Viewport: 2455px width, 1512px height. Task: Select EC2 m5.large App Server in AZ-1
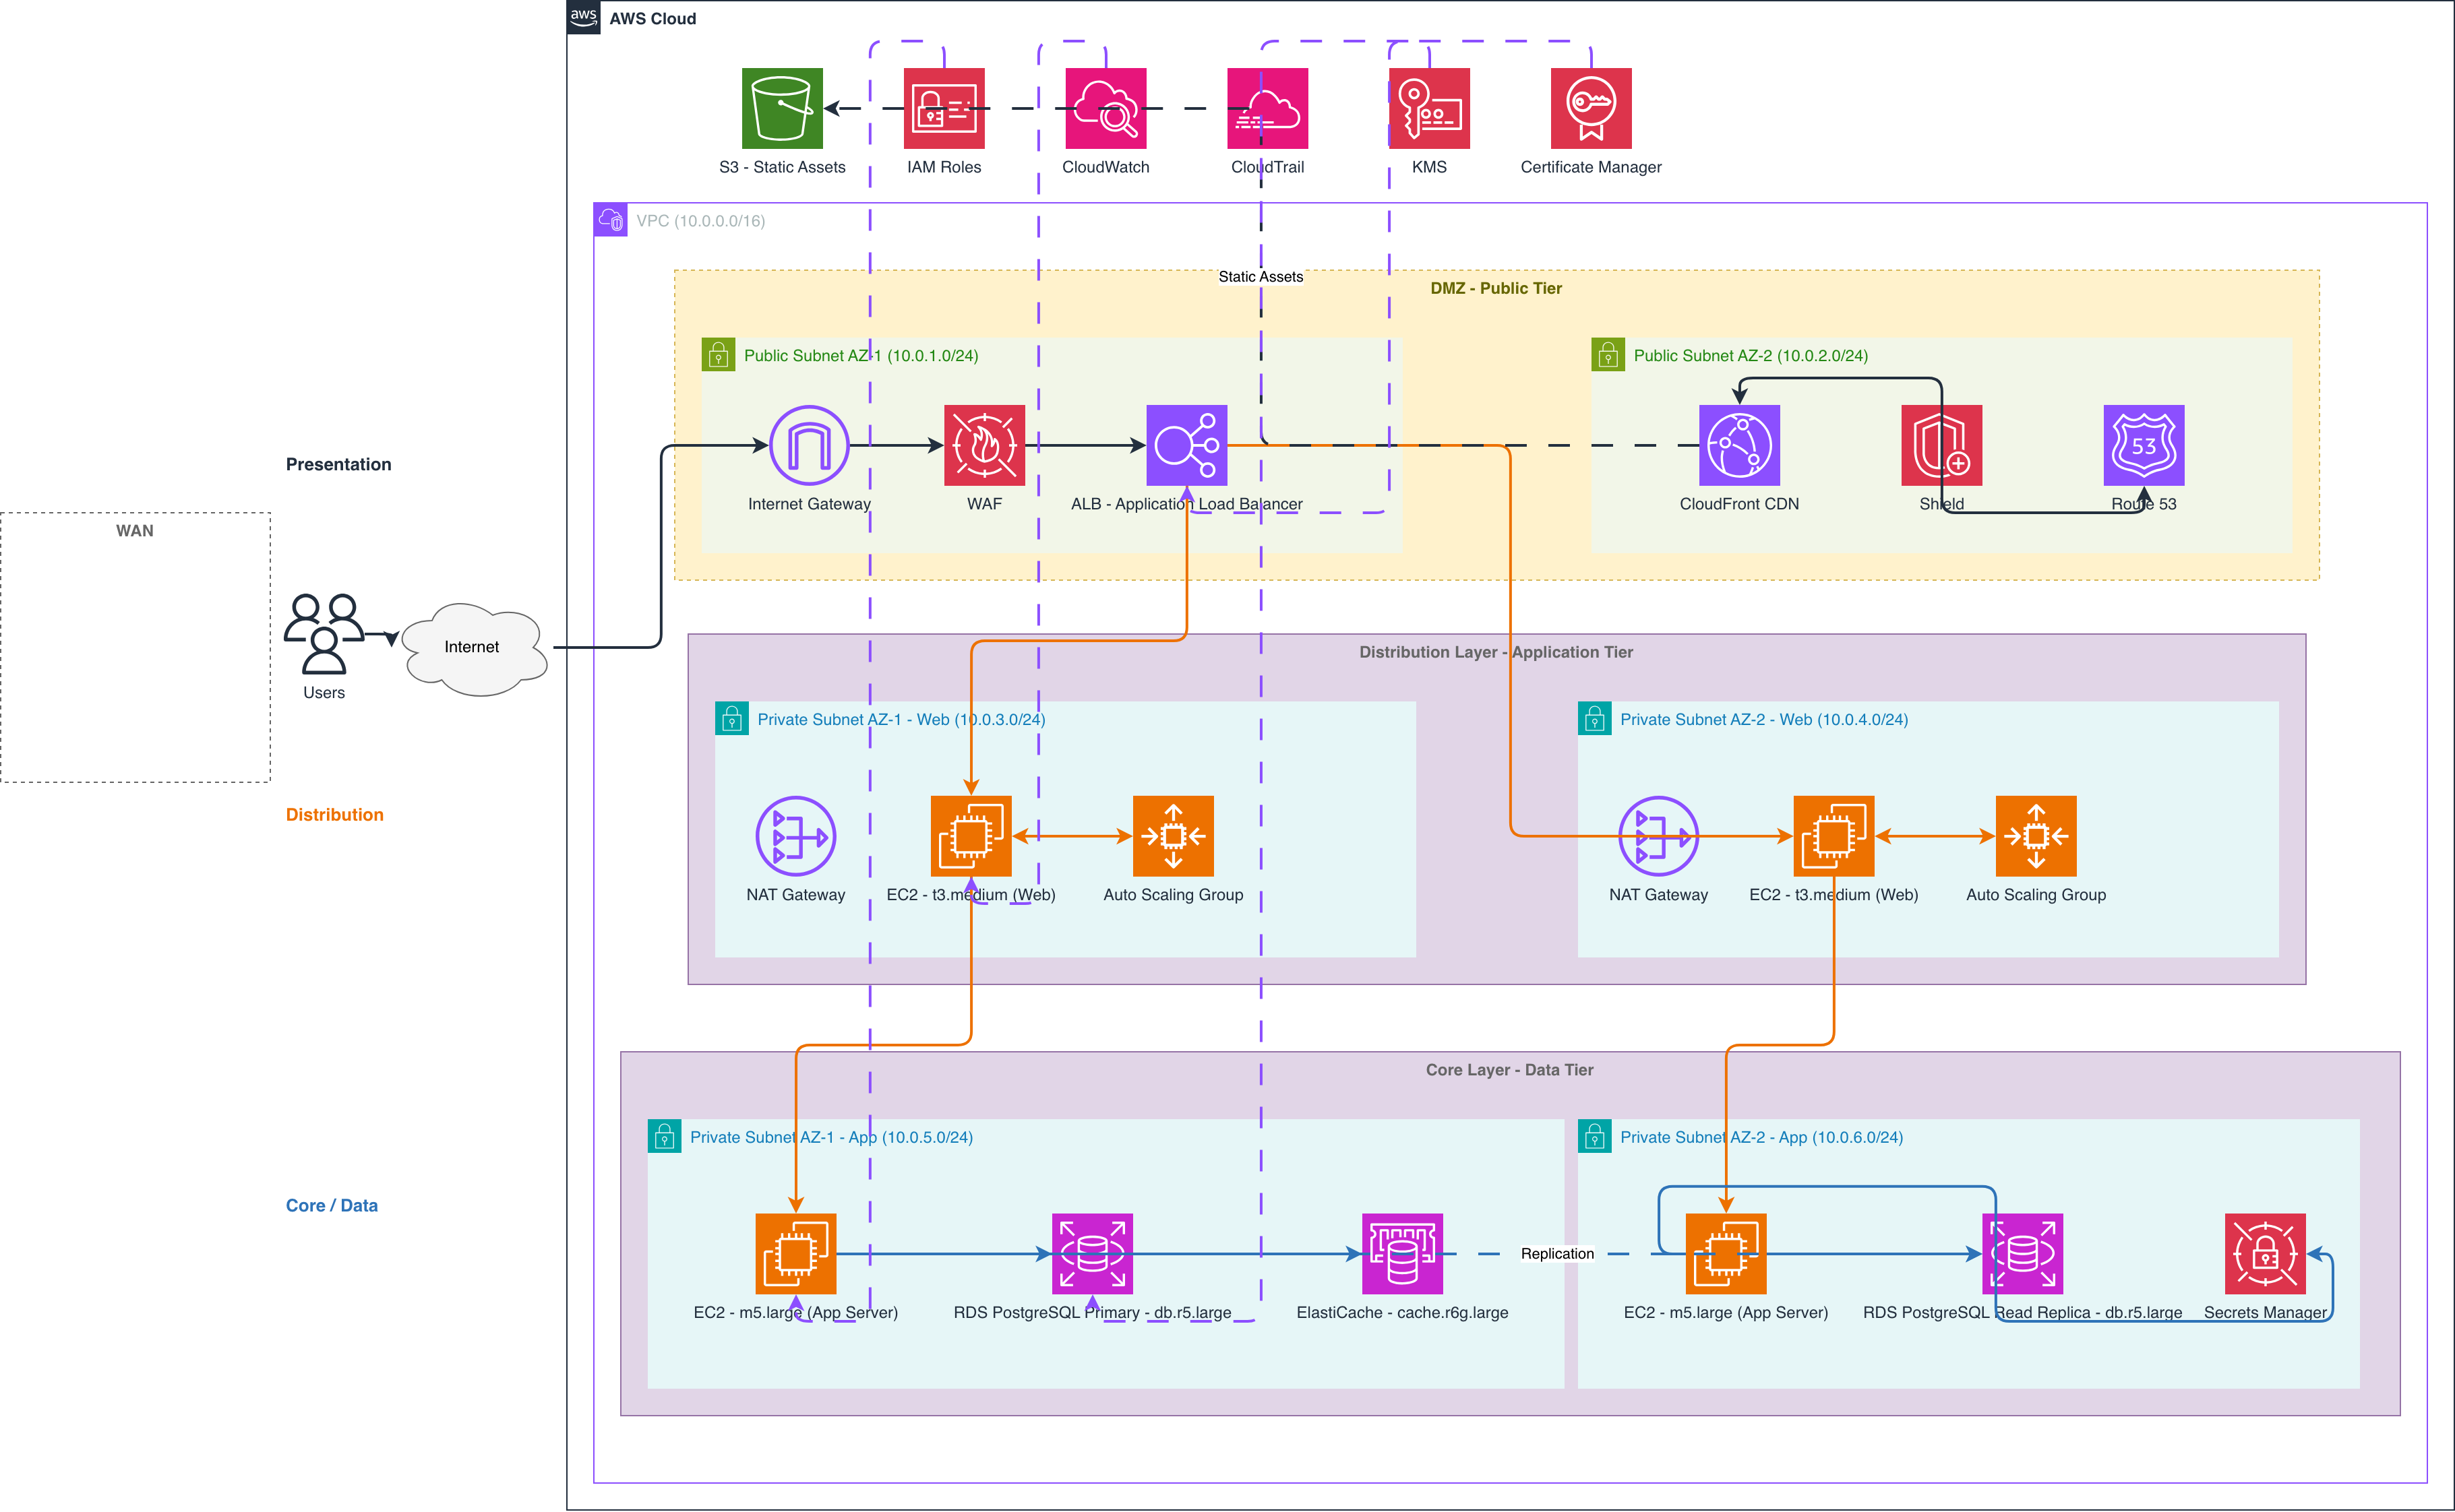(x=795, y=1254)
